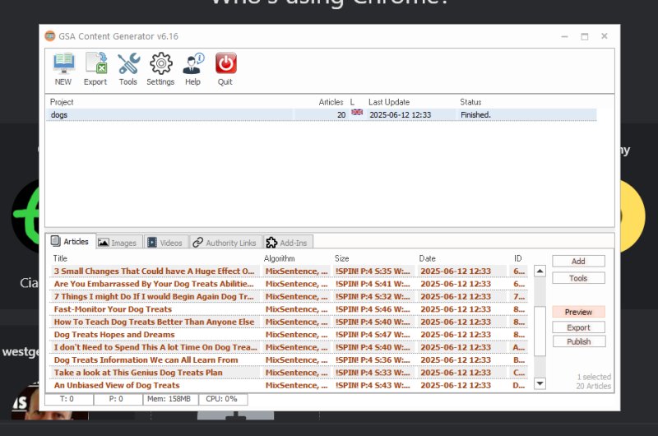Sort articles by the Algorithm column header
Image resolution: width=658 pixels, height=436 pixels.
(280, 258)
